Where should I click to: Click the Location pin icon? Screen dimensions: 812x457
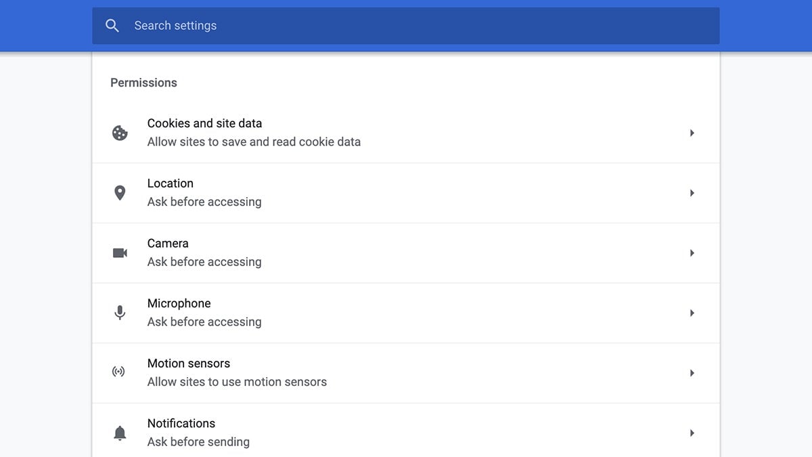120,193
